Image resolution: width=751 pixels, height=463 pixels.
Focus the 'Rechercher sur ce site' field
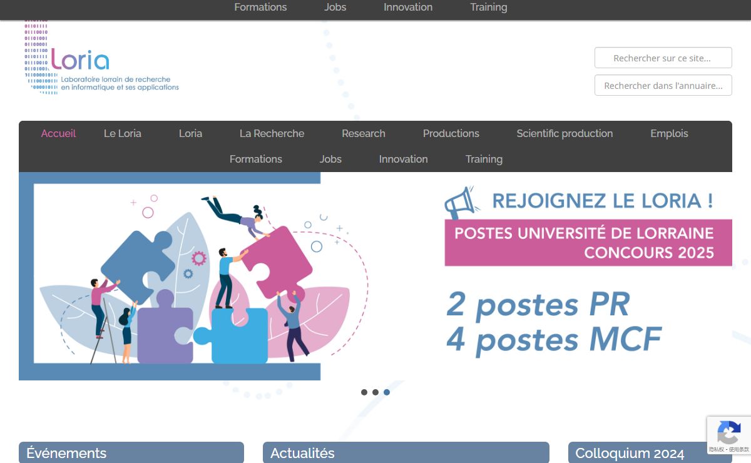[663, 58]
